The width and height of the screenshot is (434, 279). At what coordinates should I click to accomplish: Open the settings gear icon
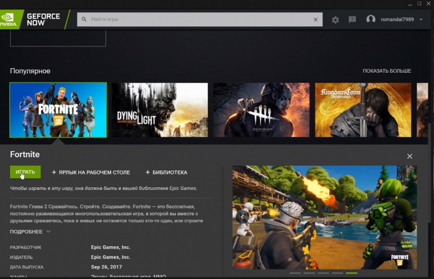(x=335, y=20)
